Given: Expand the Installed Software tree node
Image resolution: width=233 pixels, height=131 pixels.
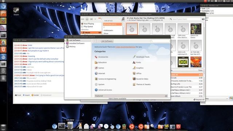Looking at the screenshot, I should [x=65, y=43].
